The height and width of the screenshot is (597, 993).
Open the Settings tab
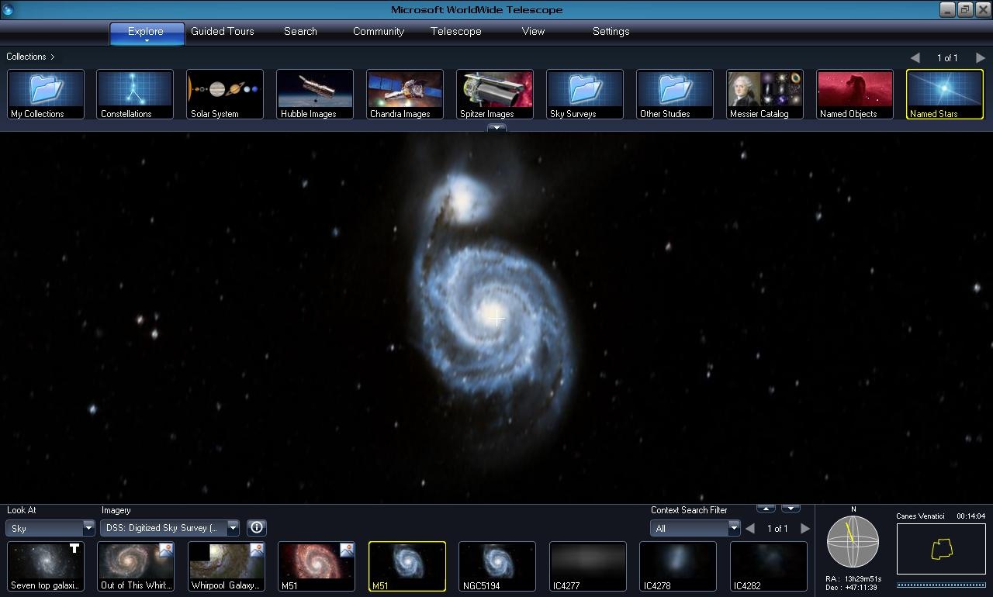tap(611, 31)
